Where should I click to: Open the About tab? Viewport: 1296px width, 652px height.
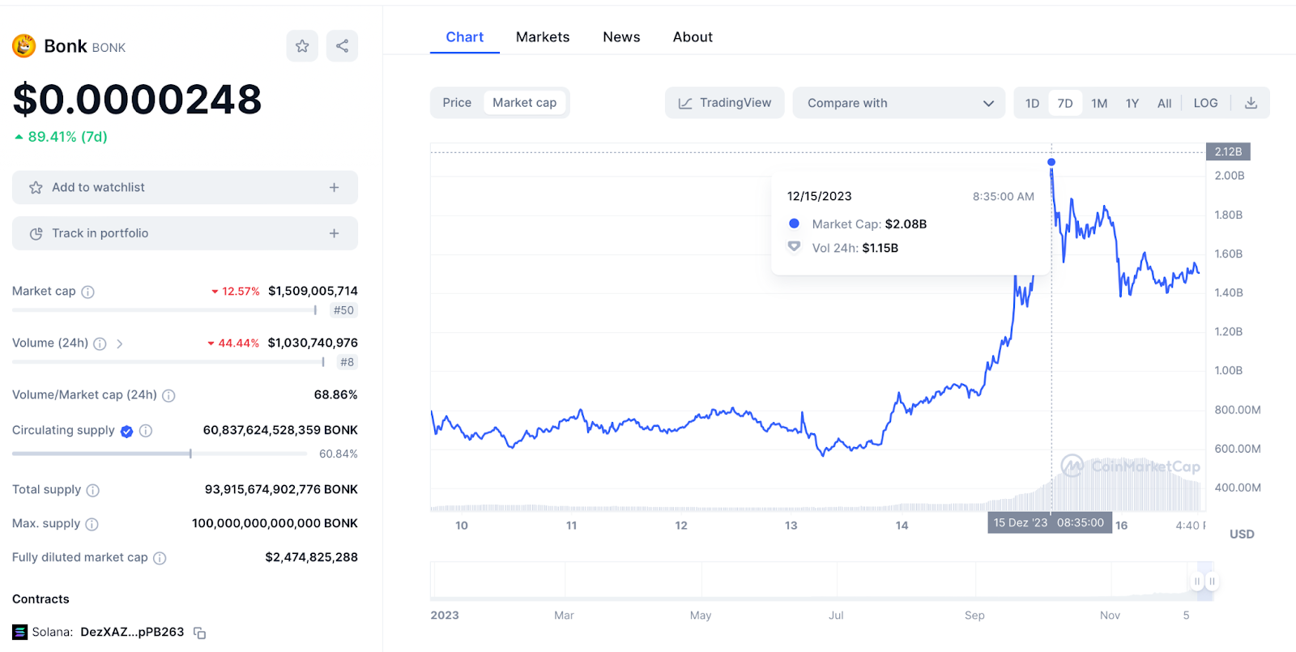click(x=693, y=37)
